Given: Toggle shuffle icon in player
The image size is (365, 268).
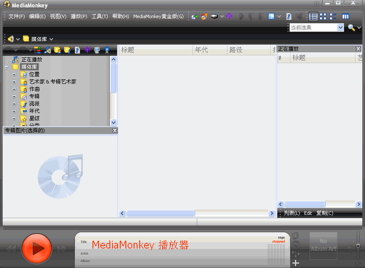Looking at the screenshot, I should coord(296,245).
